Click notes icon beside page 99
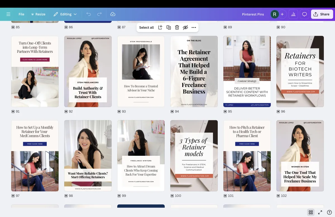This screenshot has height=217, width=335. pyautogui.click(x=119, y=196)
